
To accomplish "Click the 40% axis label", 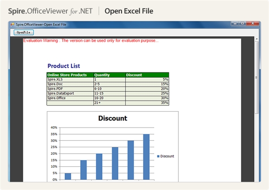I will 54,128.
